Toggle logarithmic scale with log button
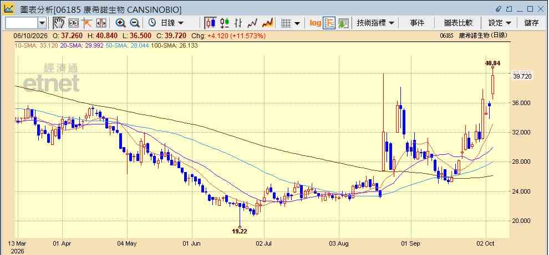The image size is (549, 255). pyautogui.click(x=315, y=23)
